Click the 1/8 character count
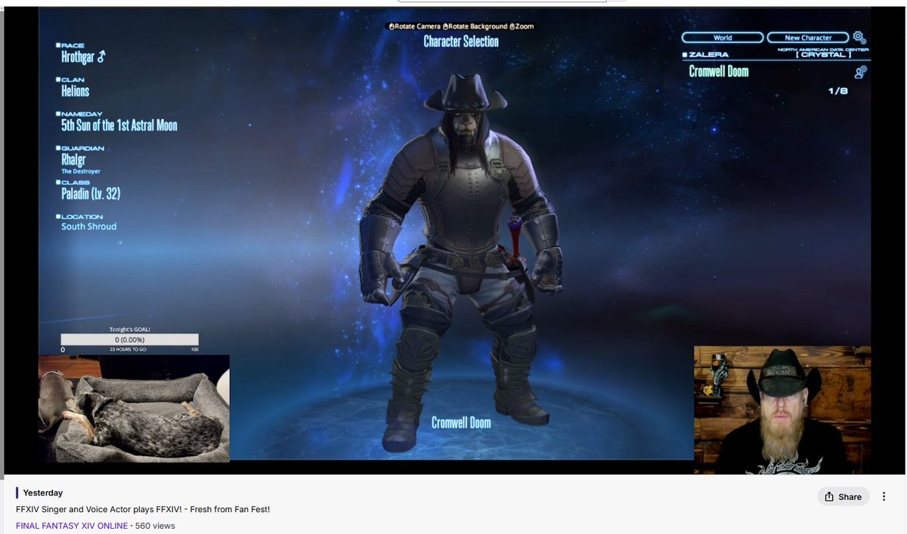Screen dimensions: 907x534 tap(838, 91)
